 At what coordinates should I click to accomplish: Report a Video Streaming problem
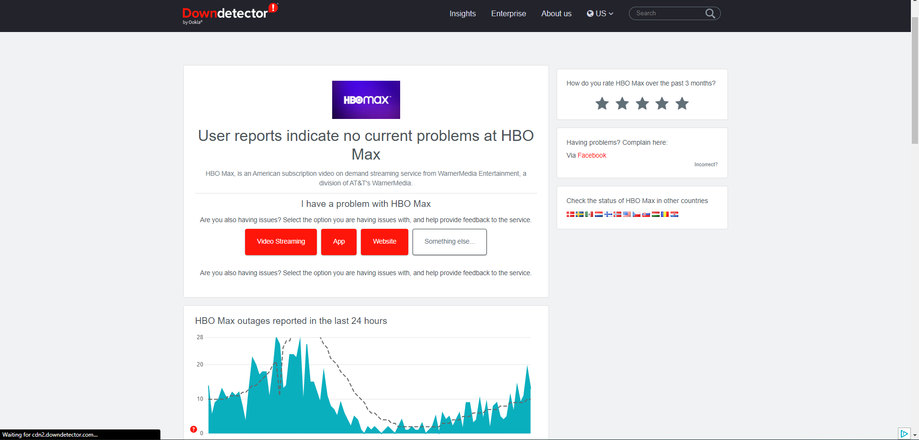pyautogui.click(x=281, y=242)
